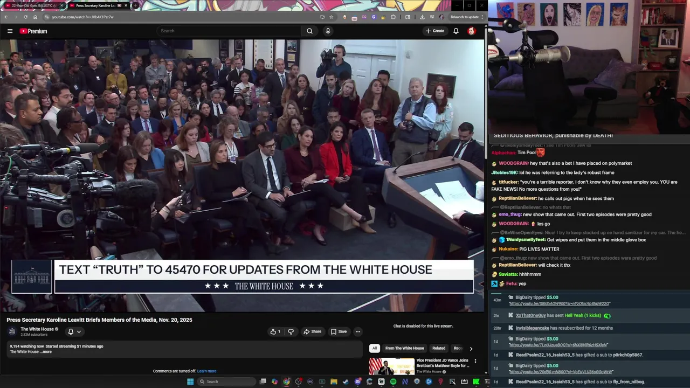The image size is (690, 388).
Task: Open JD Vance video thumbnail
Action: (x=392, y=366)
